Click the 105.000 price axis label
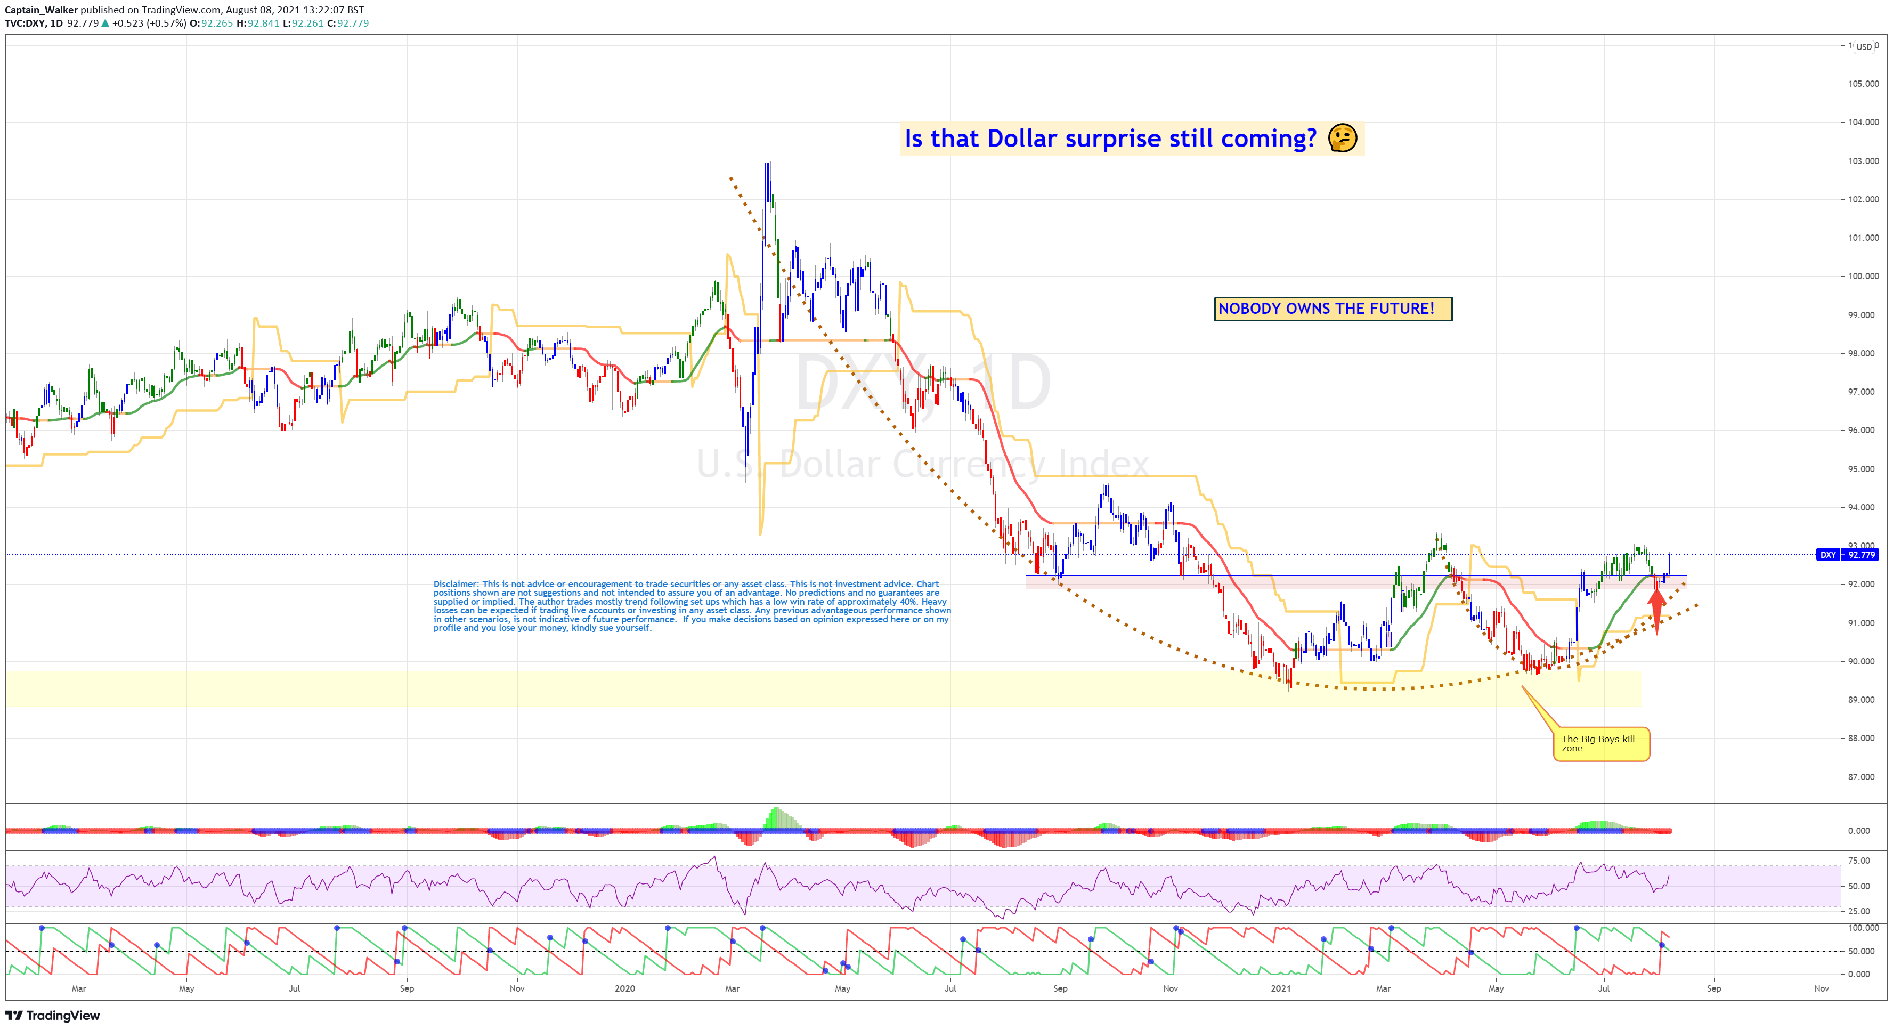Viewport: 1893px width, 1030px height. 1863,84
